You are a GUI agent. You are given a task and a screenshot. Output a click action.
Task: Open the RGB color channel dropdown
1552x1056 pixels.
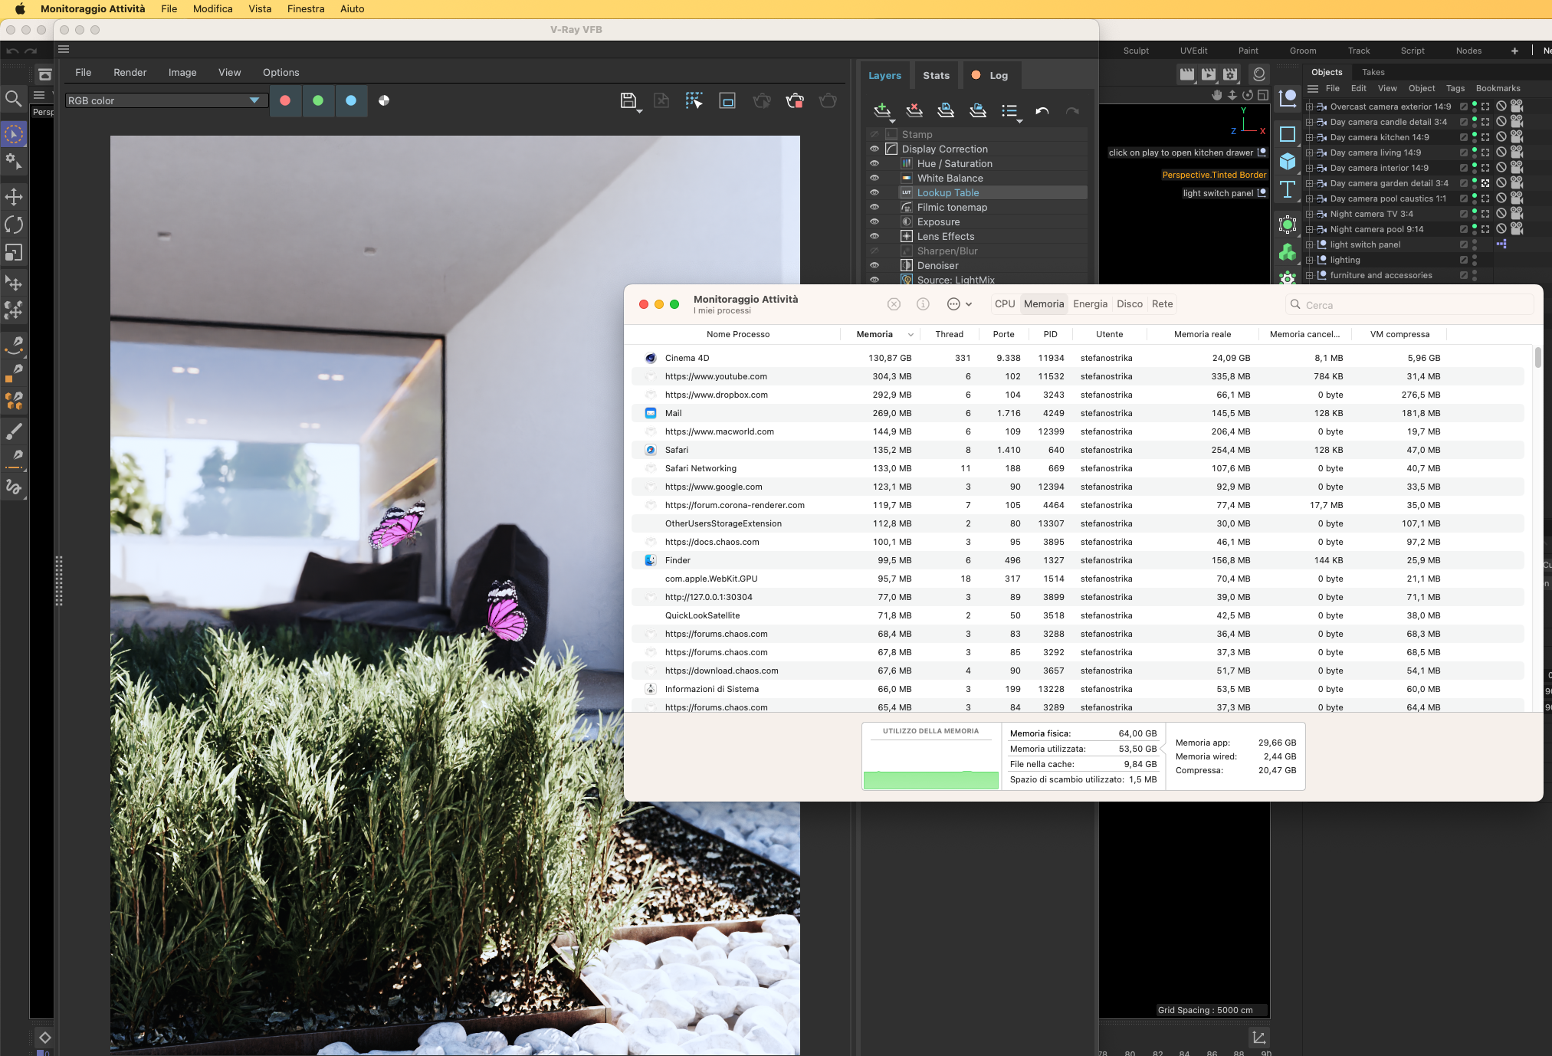pos(254,100)
